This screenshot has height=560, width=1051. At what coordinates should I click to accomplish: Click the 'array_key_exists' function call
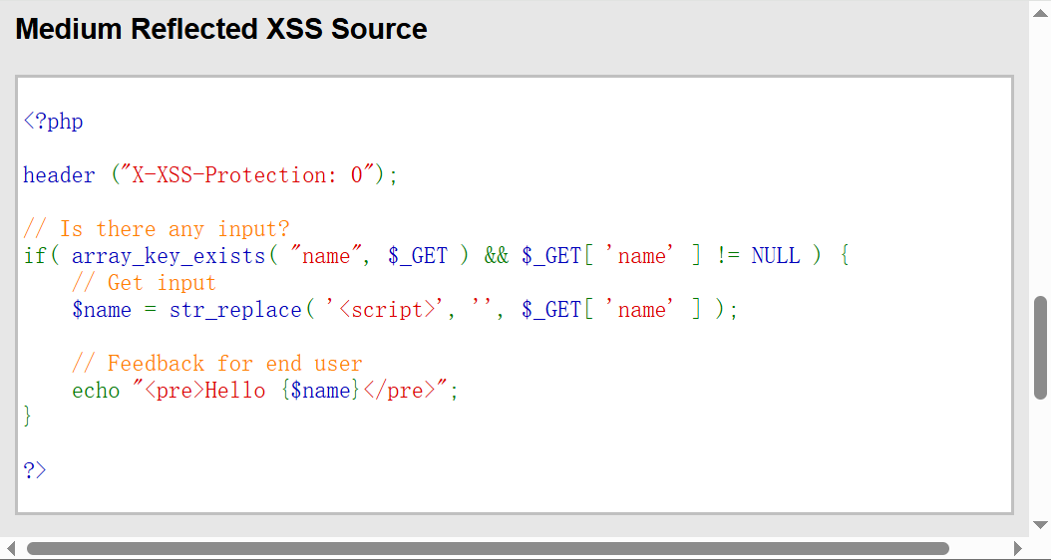168,256
